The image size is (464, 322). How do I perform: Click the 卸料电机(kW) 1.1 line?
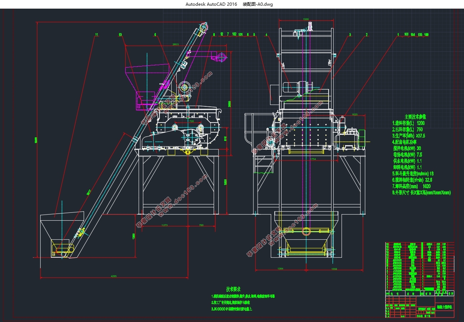pyautogui.click(x=408, y=167)
